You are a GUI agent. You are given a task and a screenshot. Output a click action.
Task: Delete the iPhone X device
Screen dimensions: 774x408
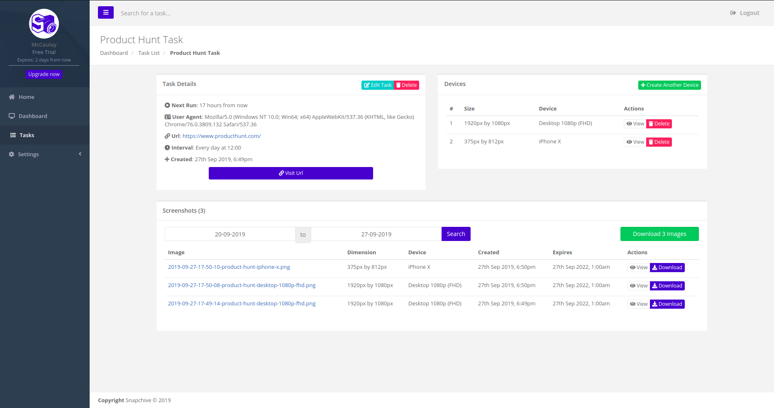(659, 142)
